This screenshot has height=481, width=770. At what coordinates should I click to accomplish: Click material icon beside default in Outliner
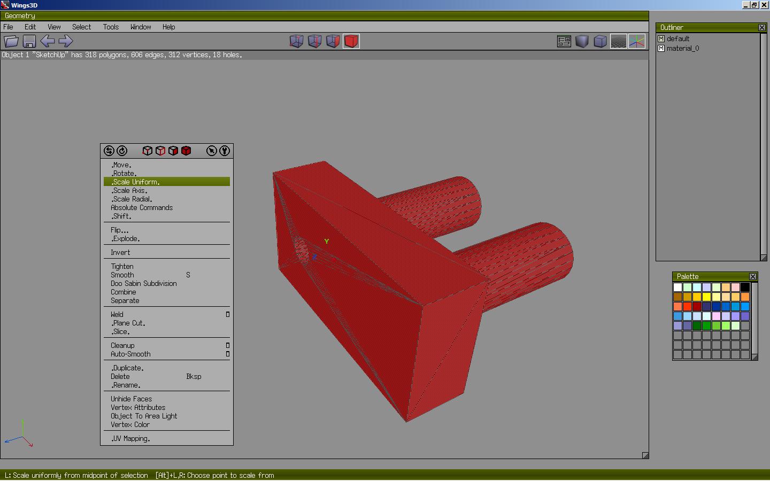tap(661, 38)
